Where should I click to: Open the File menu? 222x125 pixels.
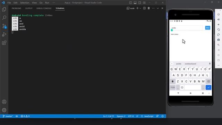coord(9,2)
